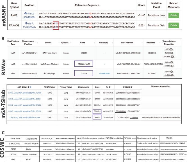Sort the SNP Position column
Image resolution: width=187 pixels, height=162 pixels.
point(142,43)
